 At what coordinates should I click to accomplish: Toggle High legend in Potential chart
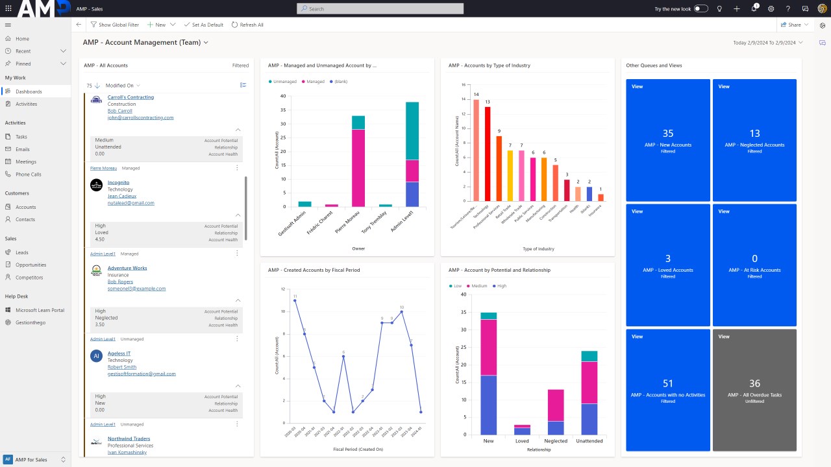click(501, 285)
